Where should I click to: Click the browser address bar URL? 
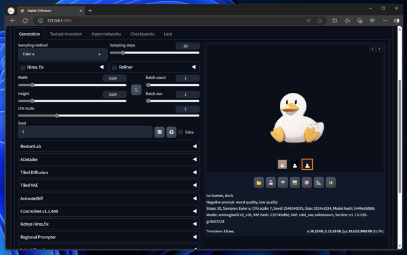coord(59,21)
